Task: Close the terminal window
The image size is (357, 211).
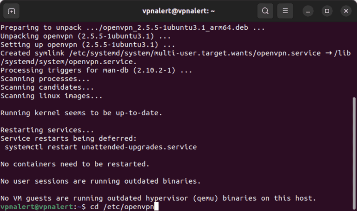Action: click(345, 11)
